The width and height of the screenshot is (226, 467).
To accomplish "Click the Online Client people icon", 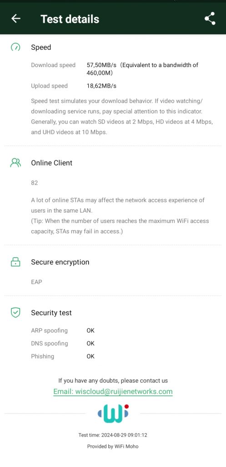I will pyautogui.click(x=15, y=163).
